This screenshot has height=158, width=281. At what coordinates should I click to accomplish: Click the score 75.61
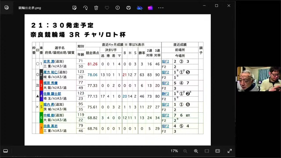(x=92, y=107)
